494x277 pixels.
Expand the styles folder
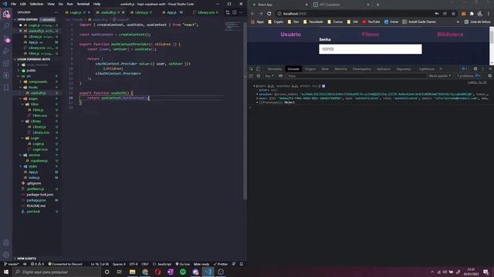point(32,166)
